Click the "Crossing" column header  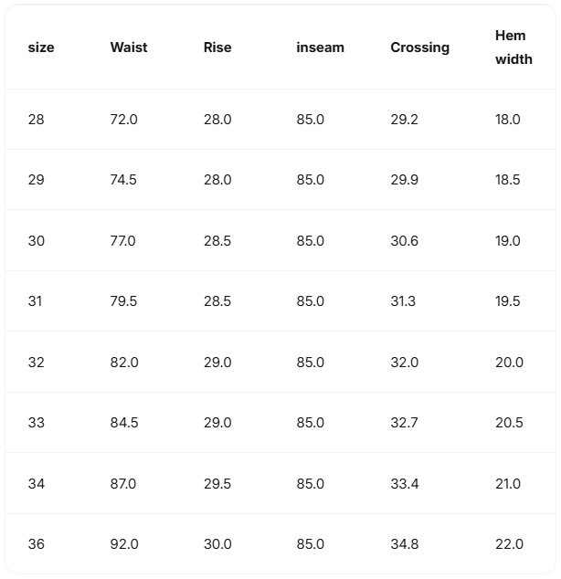point(419,47)
